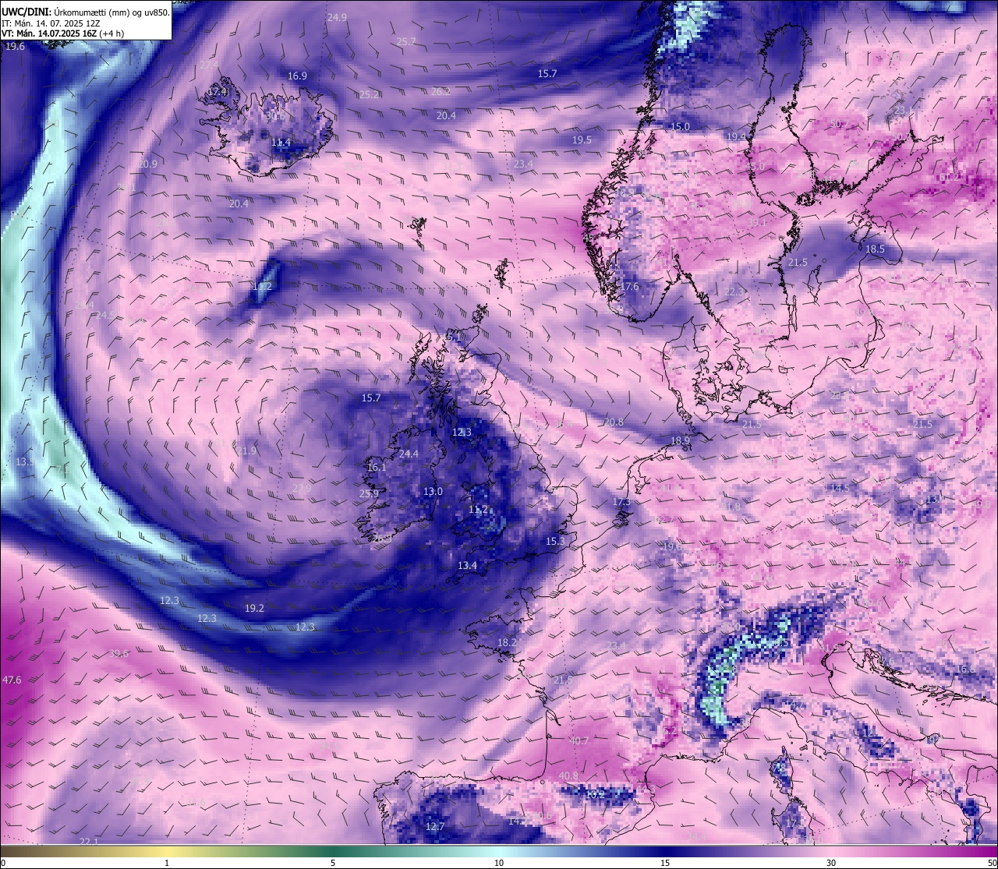The height and width of the screenshot is (869, 998).
Task: Click the 23.4 value in the Norwegian Sea
Action: coord(523,164)
